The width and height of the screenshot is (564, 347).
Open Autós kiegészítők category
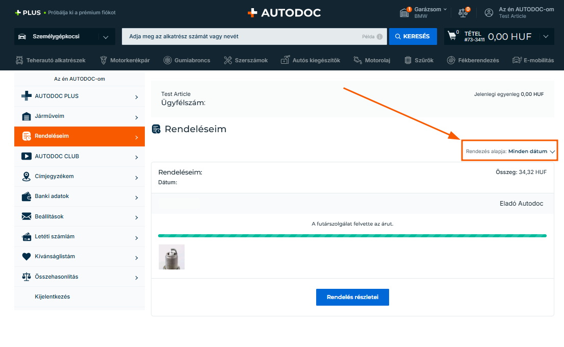(x=311, y=60)
